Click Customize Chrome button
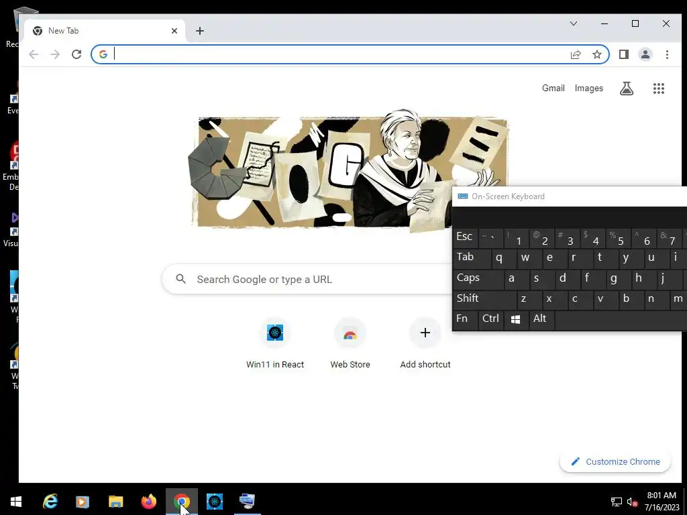Viewport: 687px width, 515px height. [615, 461]
